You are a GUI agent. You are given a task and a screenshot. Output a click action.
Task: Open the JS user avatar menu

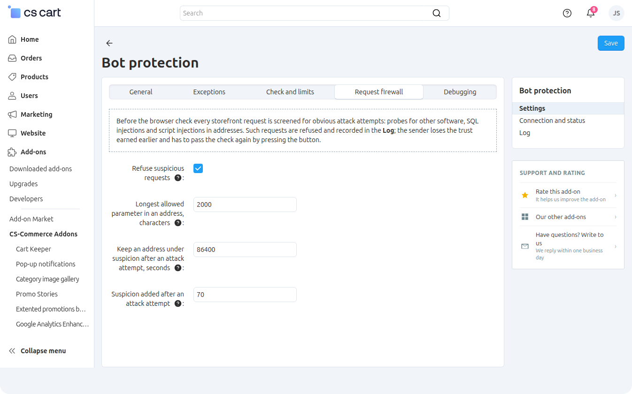(x=617, y=13)
